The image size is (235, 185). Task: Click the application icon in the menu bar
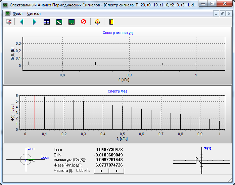pyautogui.click(x=7, y=13)
